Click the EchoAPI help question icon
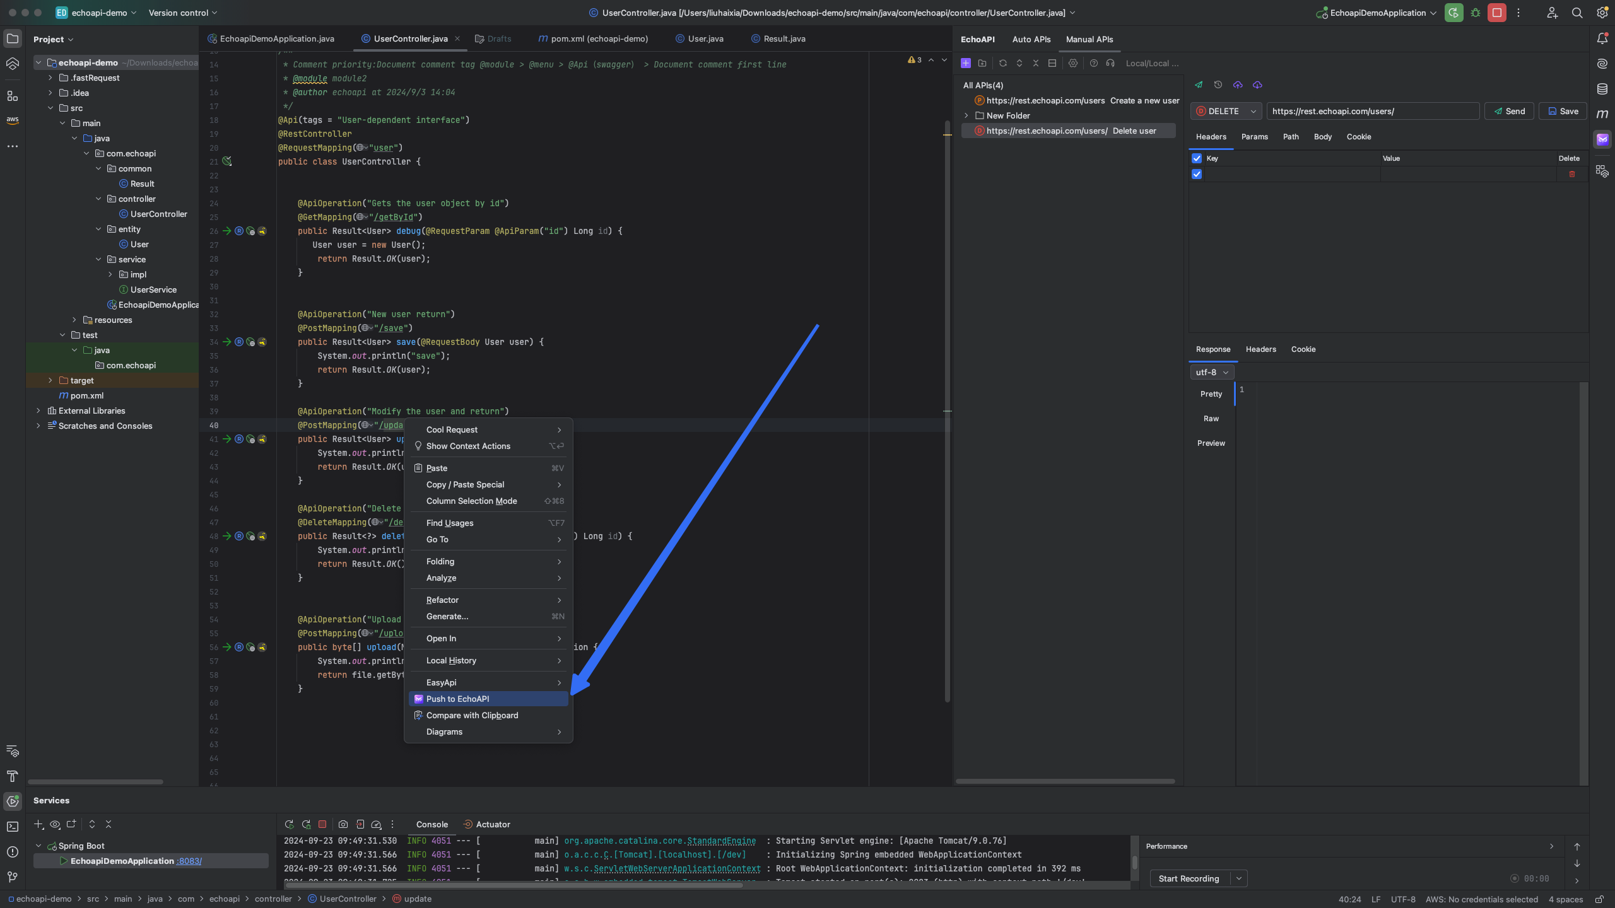 pyautogui.click(x=1094, y=63)
